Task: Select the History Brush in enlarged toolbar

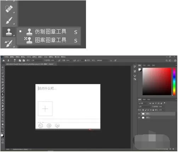Action: click(x=9, y=43)
